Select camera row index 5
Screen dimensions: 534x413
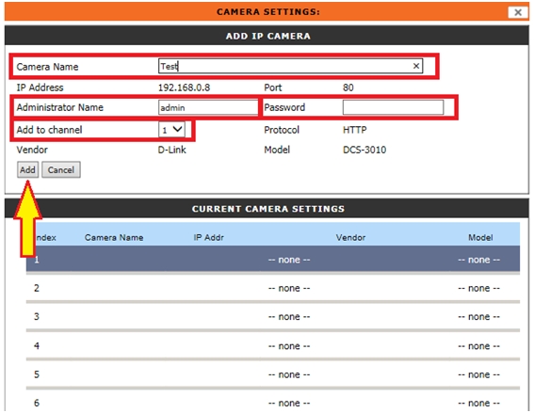pyautogui.click(x=273, y=374)
